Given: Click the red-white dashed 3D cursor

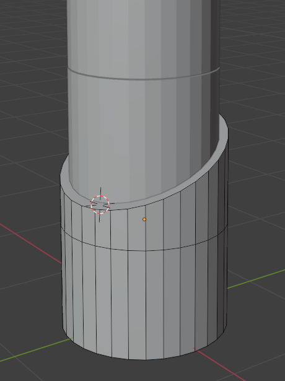Looking at the screenshot, I should tap(100, 204).
